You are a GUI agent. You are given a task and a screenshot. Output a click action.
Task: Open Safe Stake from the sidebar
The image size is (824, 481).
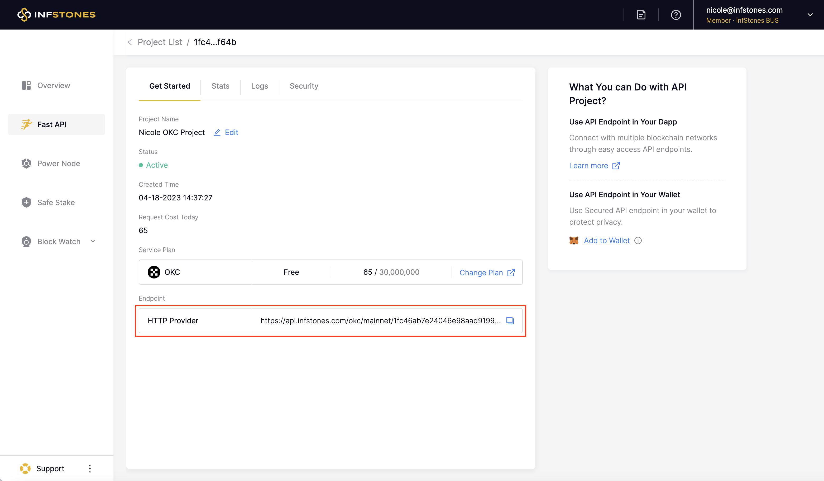point(56,203)
